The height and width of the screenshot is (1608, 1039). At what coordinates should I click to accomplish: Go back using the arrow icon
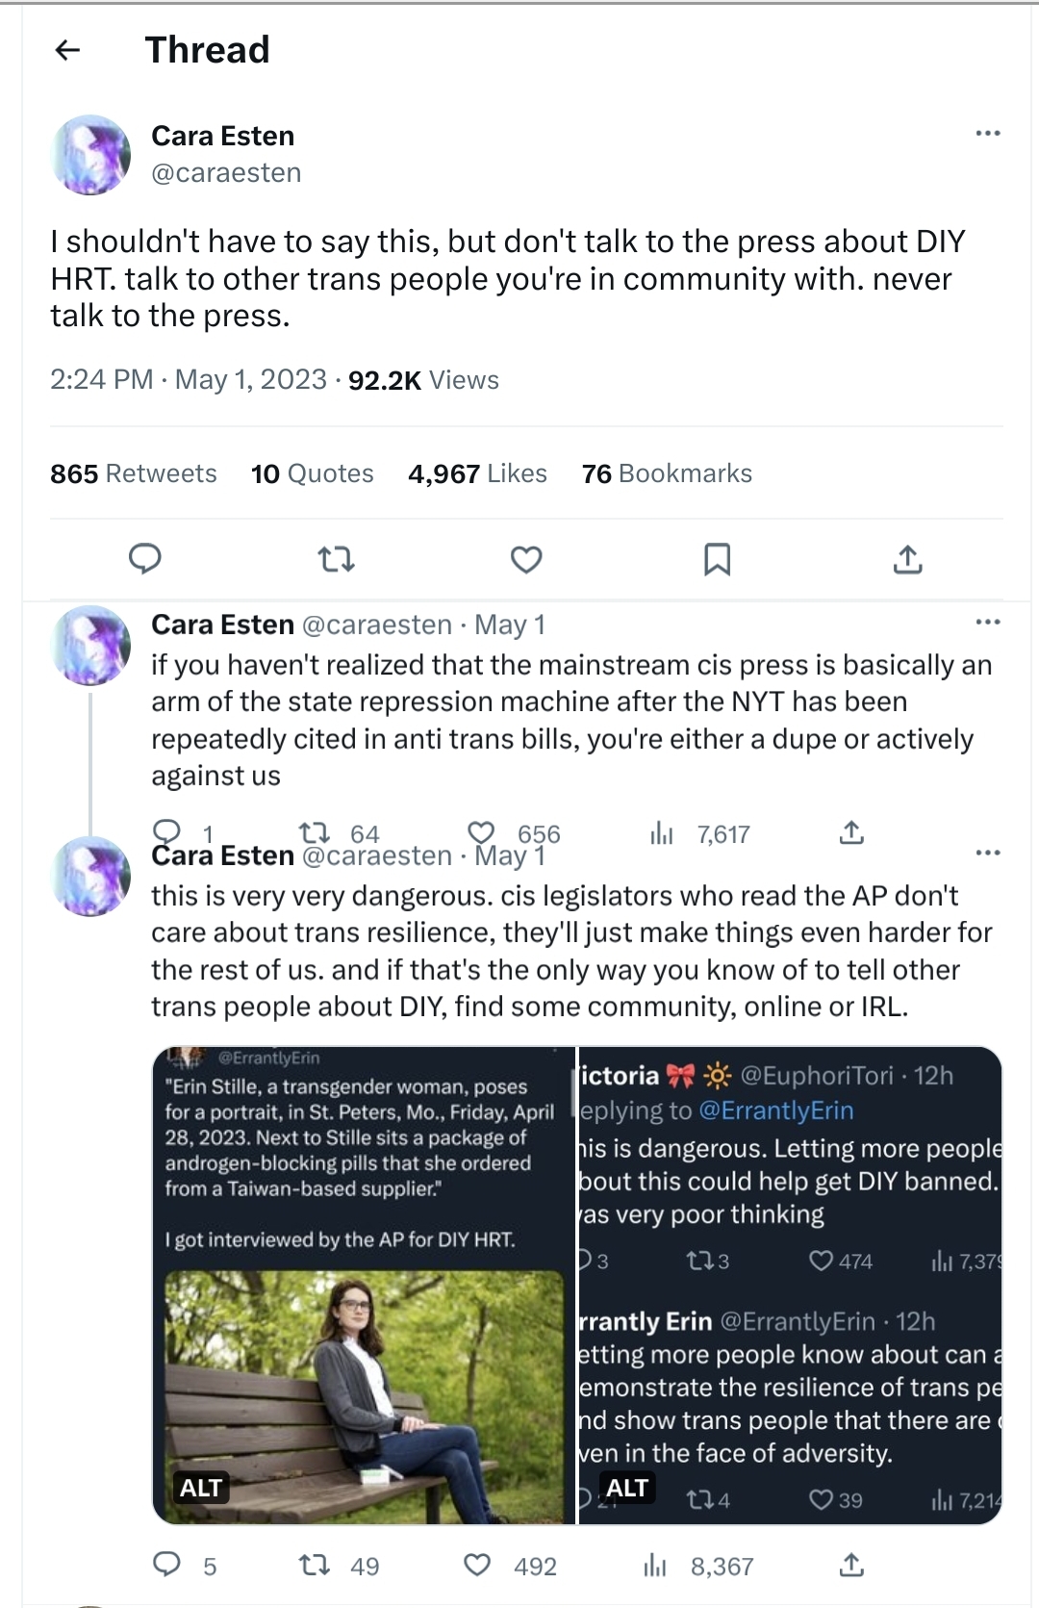click(67, 50)
